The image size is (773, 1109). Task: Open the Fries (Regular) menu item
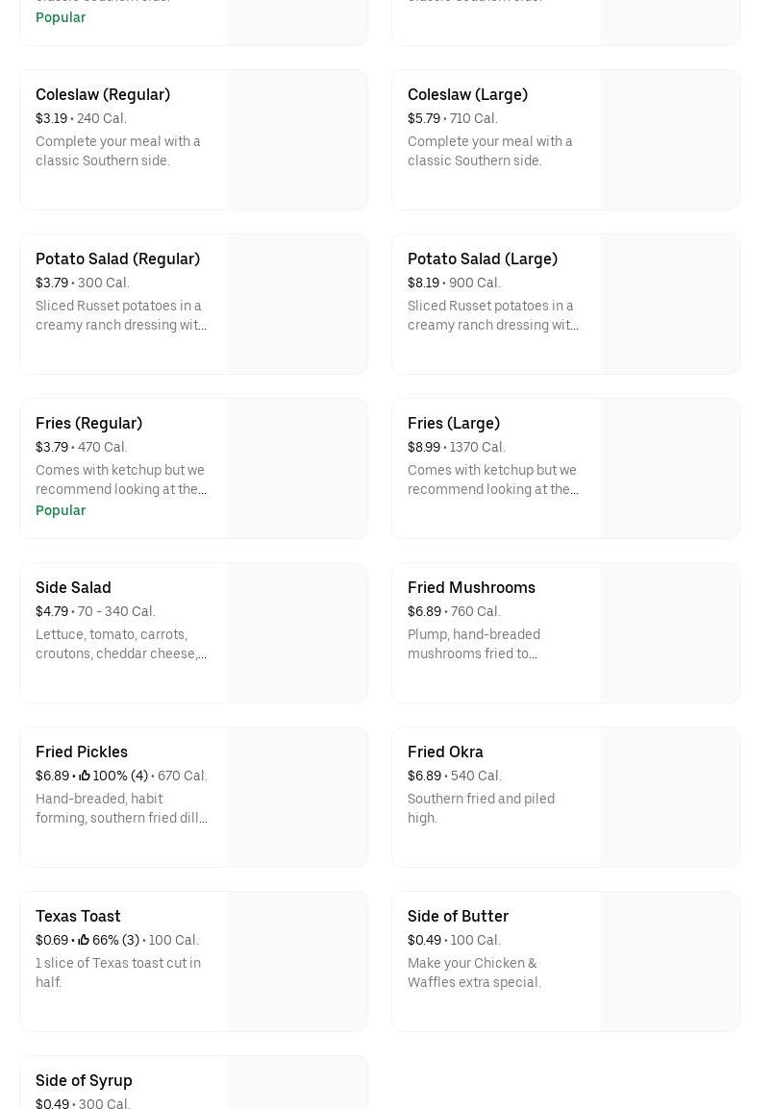(88, 423)
